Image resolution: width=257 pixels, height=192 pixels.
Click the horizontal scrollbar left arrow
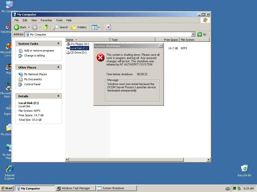[67, 160]
